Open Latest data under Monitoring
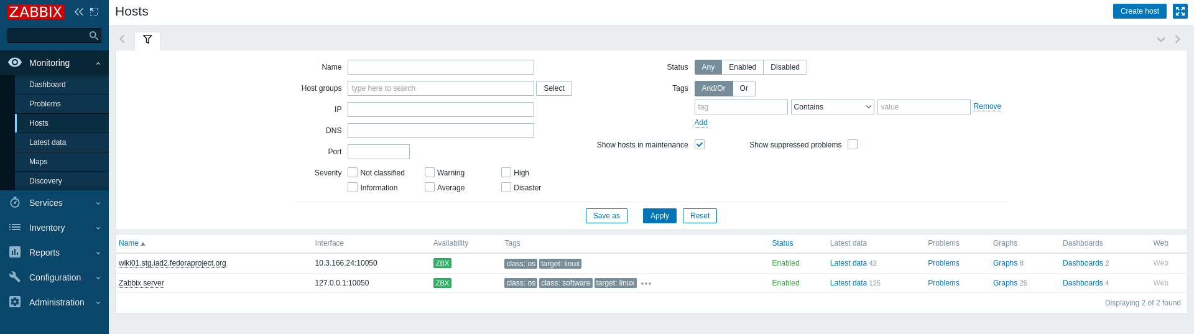The width and height of the screenshot is (1194, 334). (x=62, y=142)
